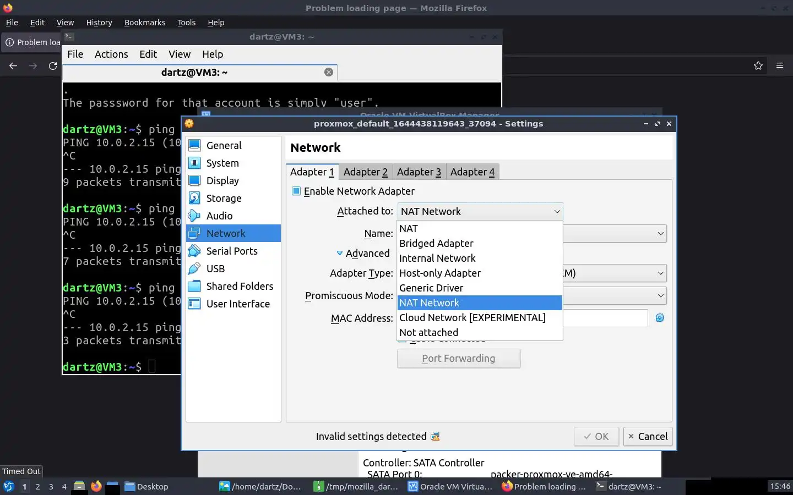Choose Host-only Adapter option
793x495 pixels.
coord(480,273)
